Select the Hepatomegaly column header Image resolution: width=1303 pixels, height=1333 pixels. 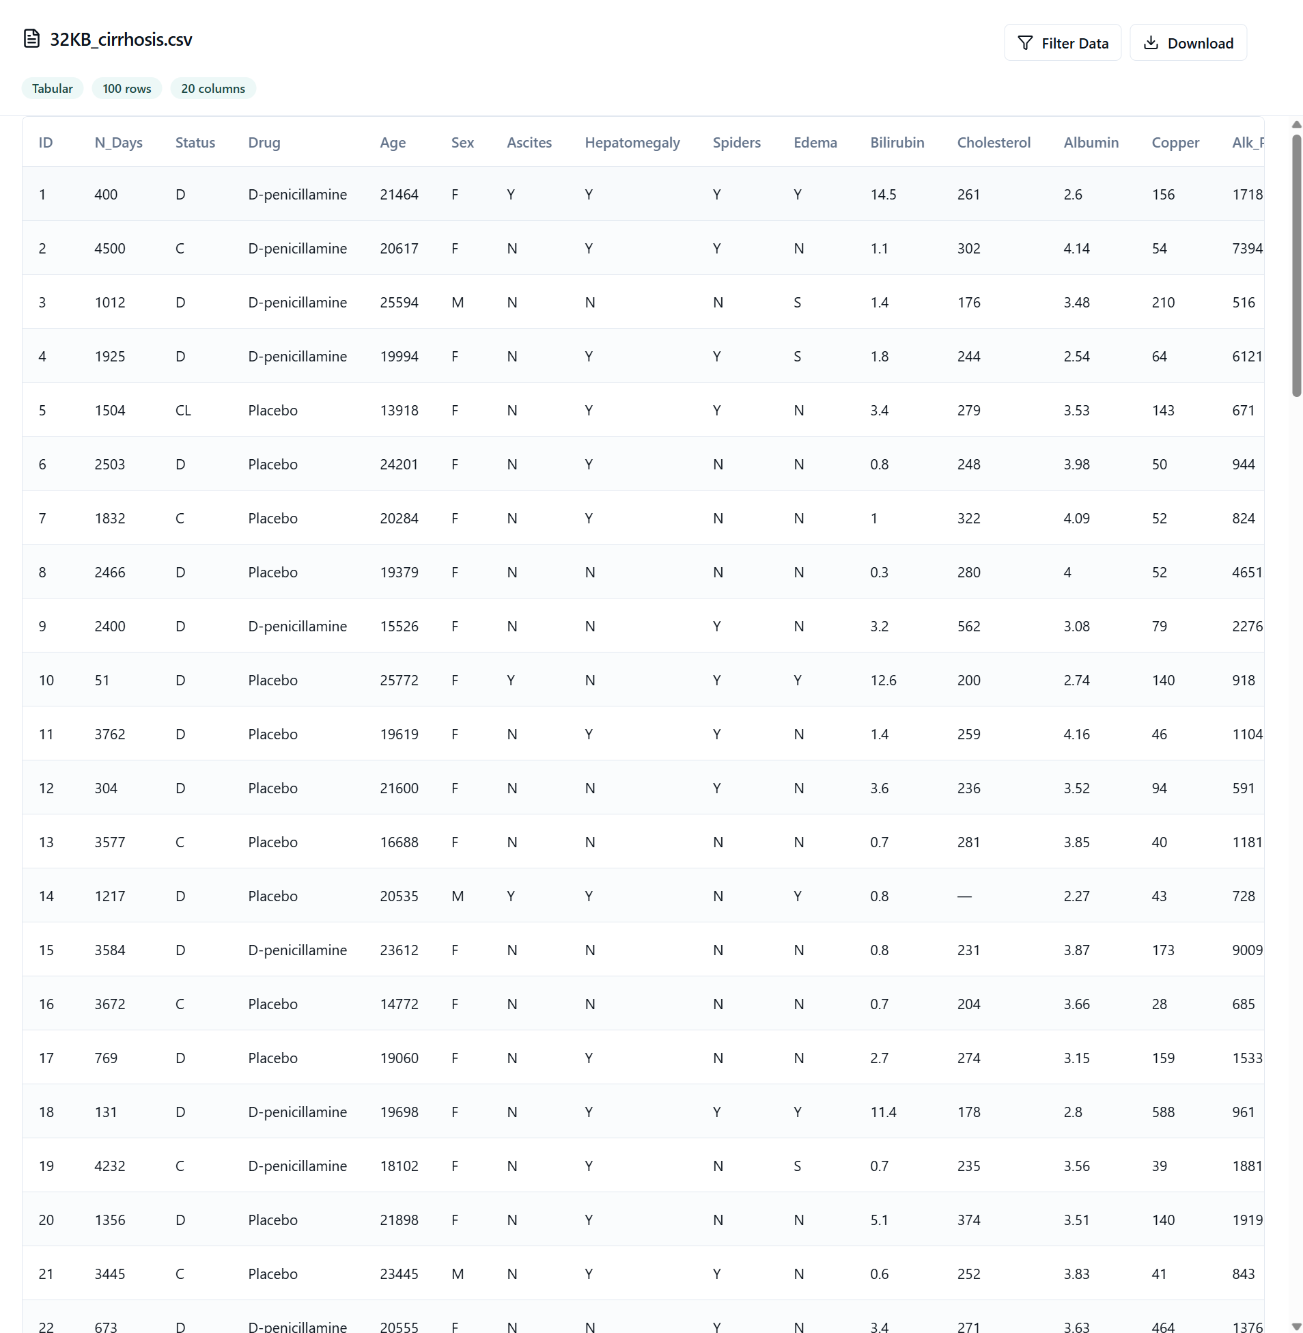coord(632,142)
